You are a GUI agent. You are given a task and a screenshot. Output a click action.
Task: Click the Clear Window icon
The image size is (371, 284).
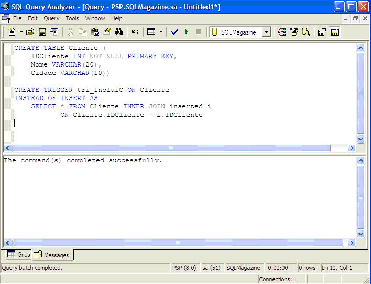point(107,32)
